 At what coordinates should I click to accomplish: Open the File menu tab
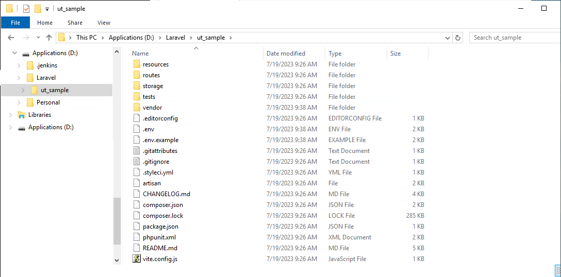point(15,23)
